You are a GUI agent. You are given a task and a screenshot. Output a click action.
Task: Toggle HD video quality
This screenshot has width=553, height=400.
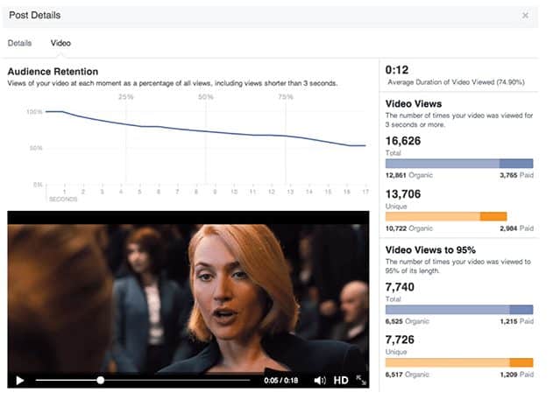(x=341, y=380)
